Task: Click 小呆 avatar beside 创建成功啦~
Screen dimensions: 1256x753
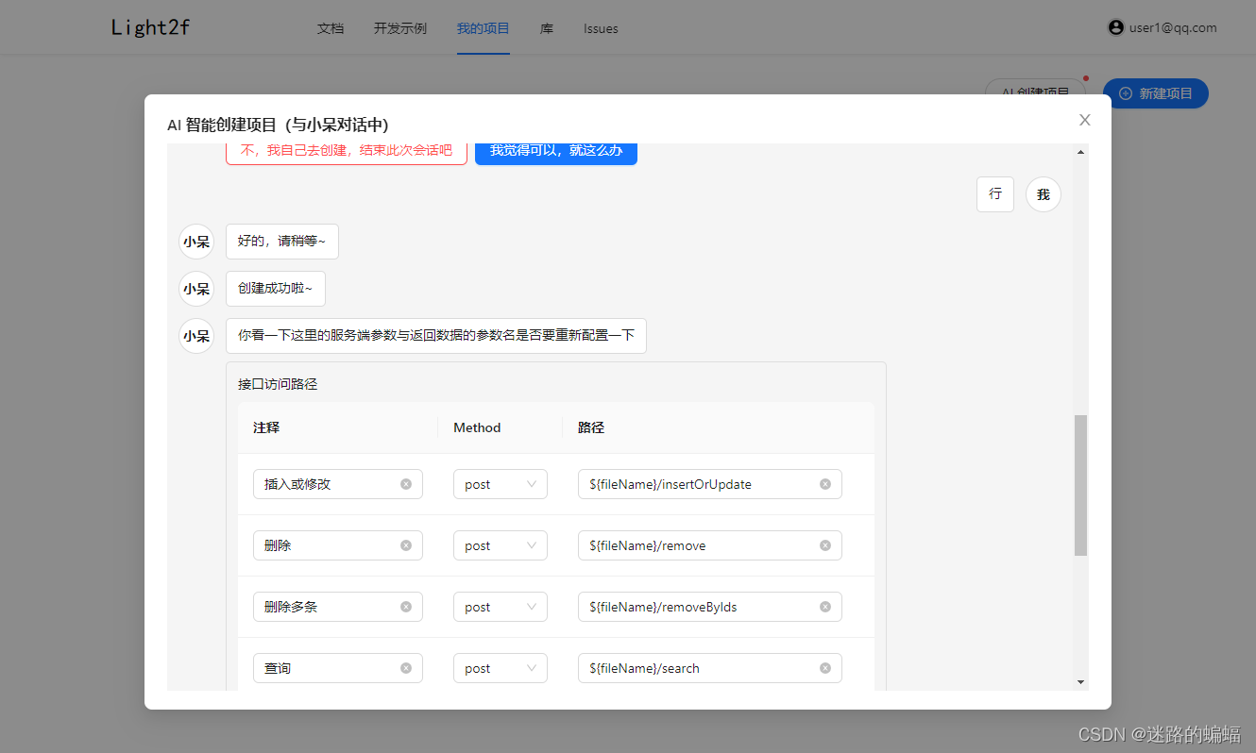Action: click(x=196, y=289)
